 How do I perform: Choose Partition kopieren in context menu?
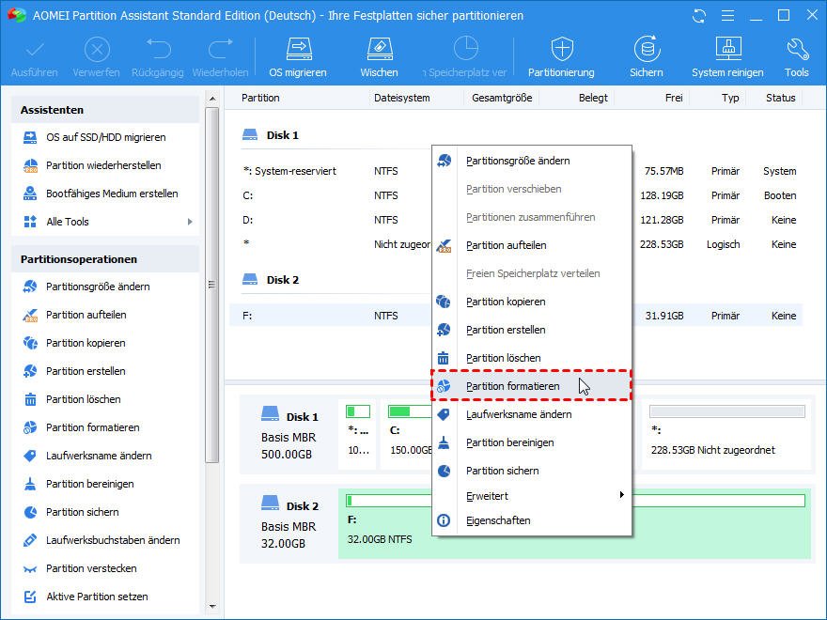532,302
